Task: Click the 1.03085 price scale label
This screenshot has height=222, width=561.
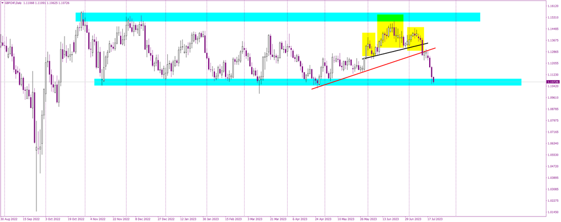Action: coord(553,189)
